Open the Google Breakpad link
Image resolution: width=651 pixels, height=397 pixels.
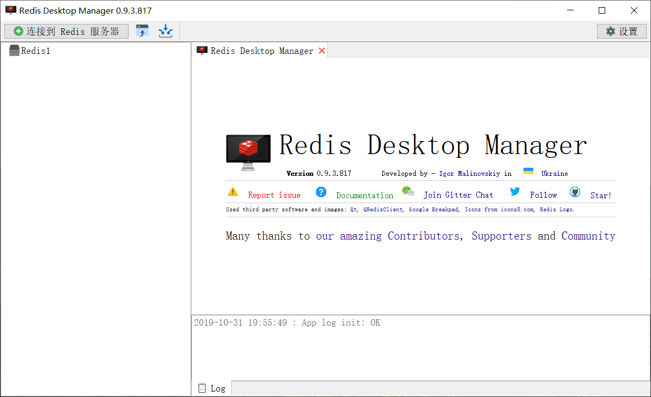[x=434, y=210]
